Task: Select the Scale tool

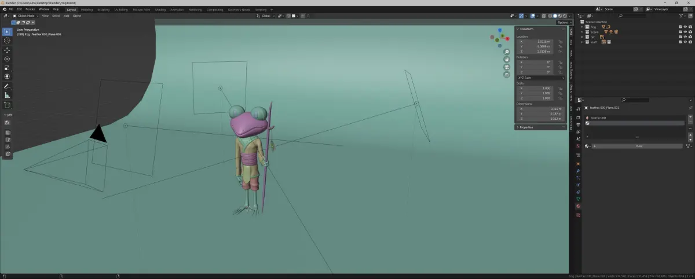Action: point(7,68)
